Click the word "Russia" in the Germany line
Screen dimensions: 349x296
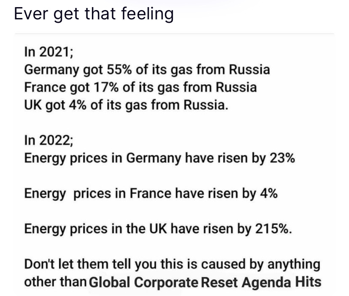[x=250, y=69]
